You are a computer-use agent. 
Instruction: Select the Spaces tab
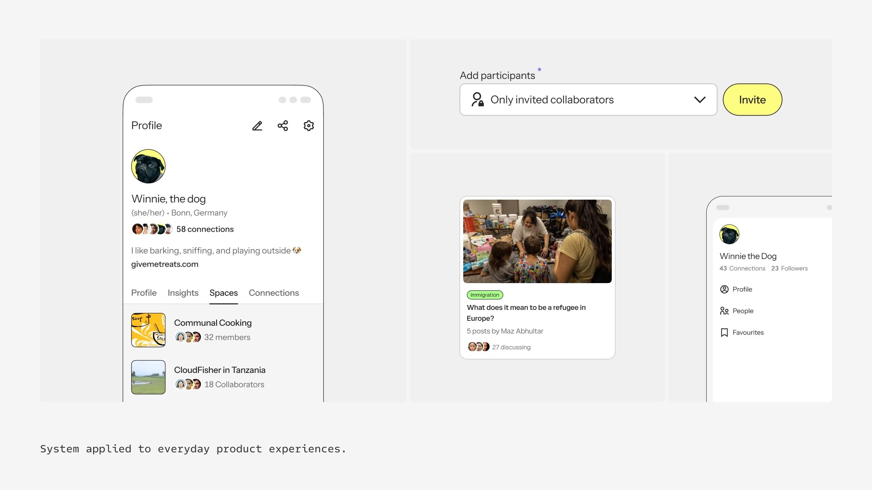223,293
